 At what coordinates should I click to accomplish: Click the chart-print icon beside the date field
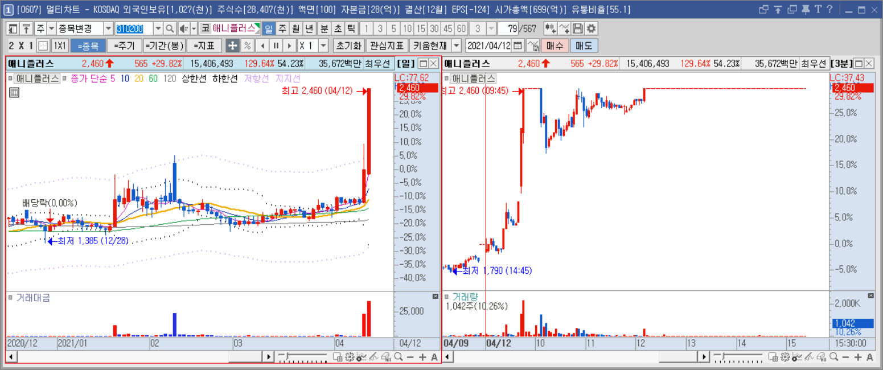533,46
